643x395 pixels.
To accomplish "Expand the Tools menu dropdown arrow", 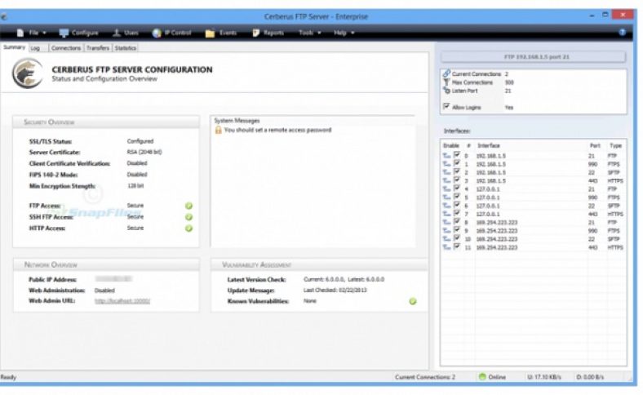I will coord(319,33).
